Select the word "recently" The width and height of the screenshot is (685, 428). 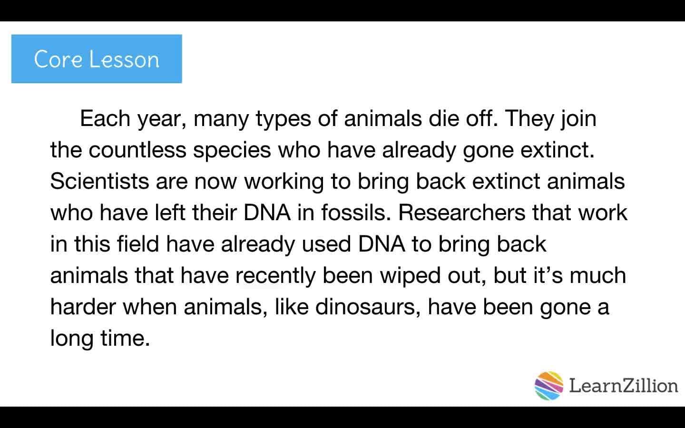275,275
